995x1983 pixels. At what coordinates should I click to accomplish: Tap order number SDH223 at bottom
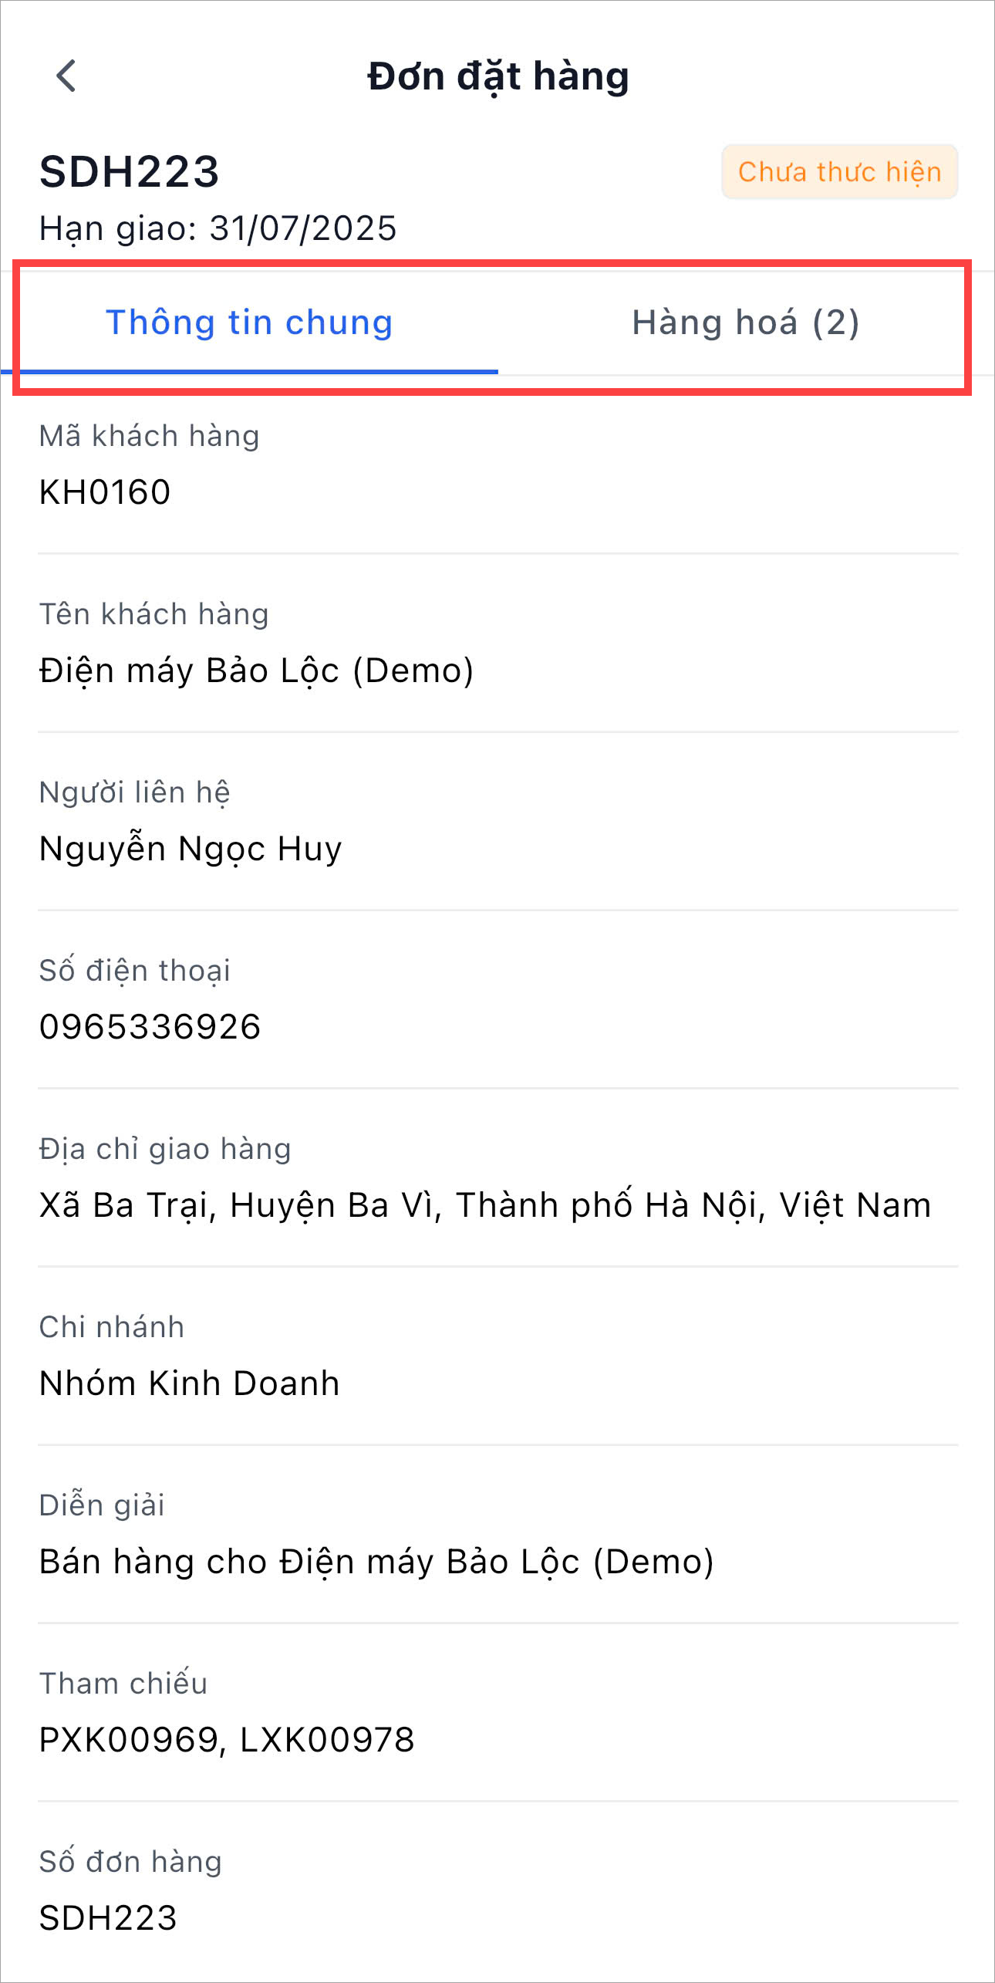(x=108, y=1918)
